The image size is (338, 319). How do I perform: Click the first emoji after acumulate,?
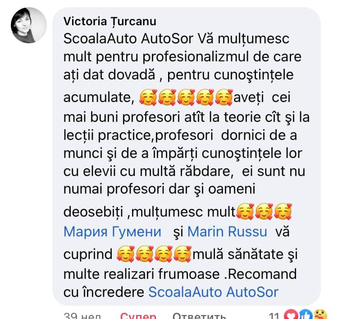148,97
